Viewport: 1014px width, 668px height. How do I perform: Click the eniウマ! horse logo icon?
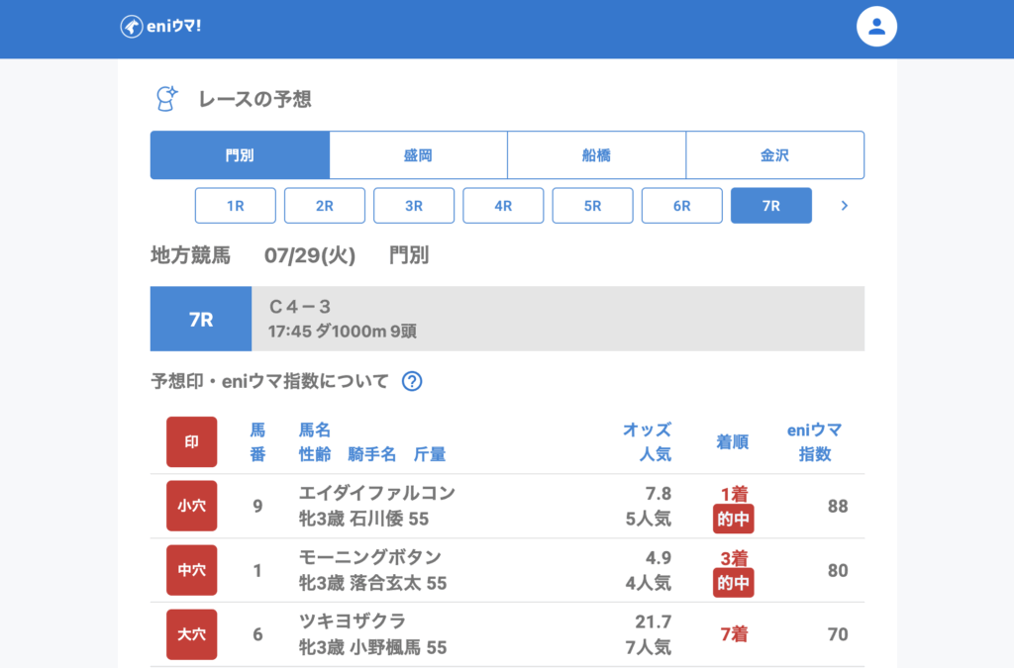[131, 27]
